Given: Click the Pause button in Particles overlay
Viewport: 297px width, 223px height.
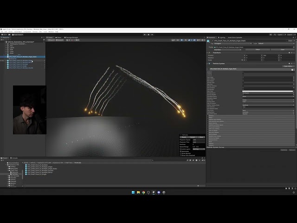Looking at the screenshot, I should click(x=184, y=137).
